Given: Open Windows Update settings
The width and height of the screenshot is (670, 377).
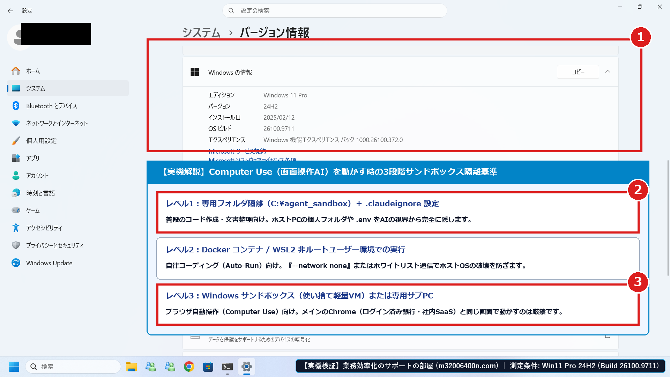Looking at the screenshot, I should 68,263.
